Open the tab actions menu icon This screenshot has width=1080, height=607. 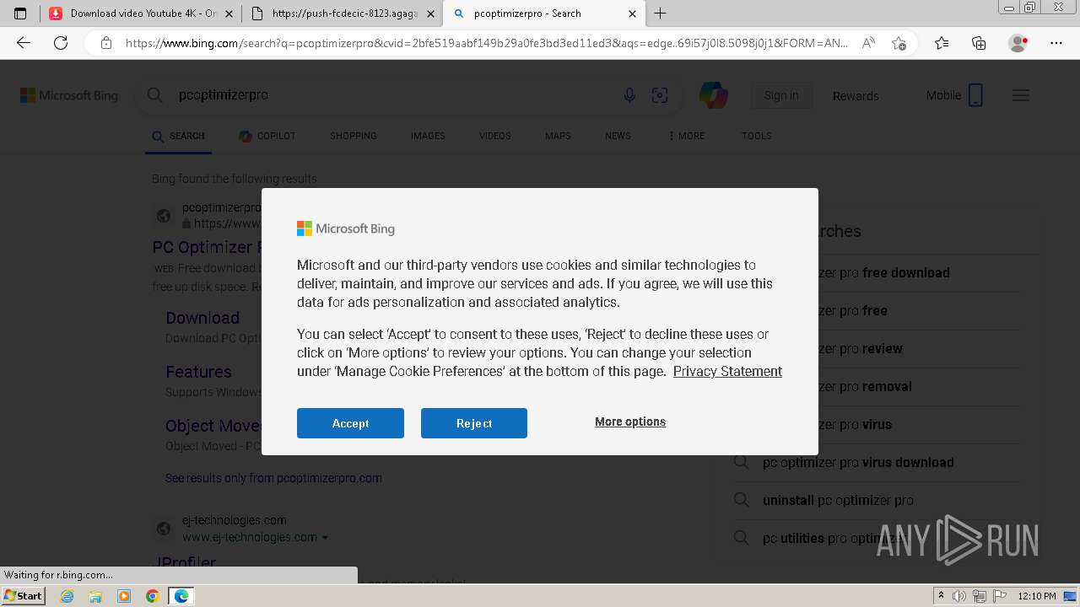coord(20,13)
